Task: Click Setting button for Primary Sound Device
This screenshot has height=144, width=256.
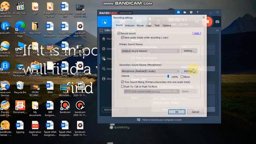Action: pos(189,51)
